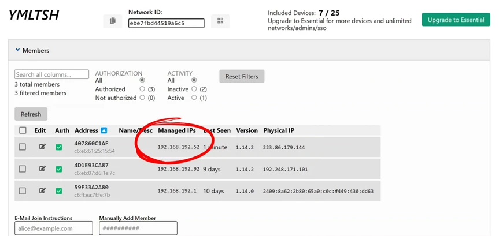
Task: Click the Manually Add Member field
Action: [x=138, y=228]
